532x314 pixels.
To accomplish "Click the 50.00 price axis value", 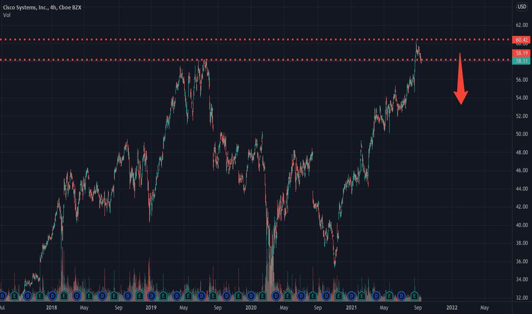I will pos(522,134).
